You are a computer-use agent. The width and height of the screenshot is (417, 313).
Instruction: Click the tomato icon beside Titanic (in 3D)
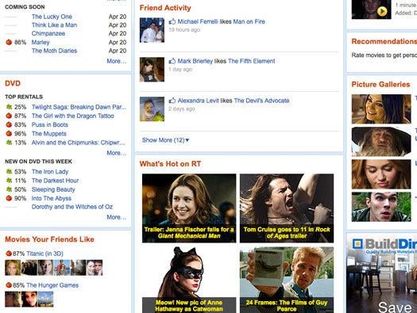9,254
